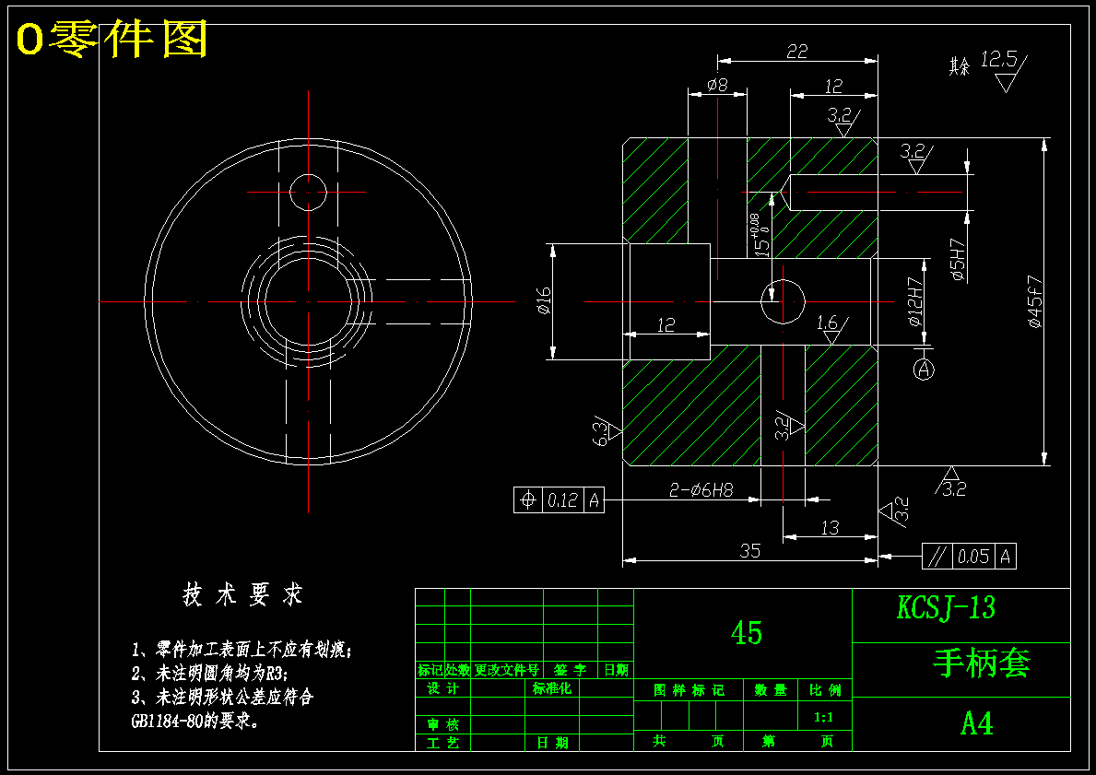Click the "标准化" title block cell
Viewport: 1096px width, 775px height.
tap(551, 688)
